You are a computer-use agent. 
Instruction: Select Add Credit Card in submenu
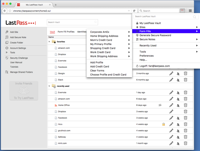[x=99, y=66]
